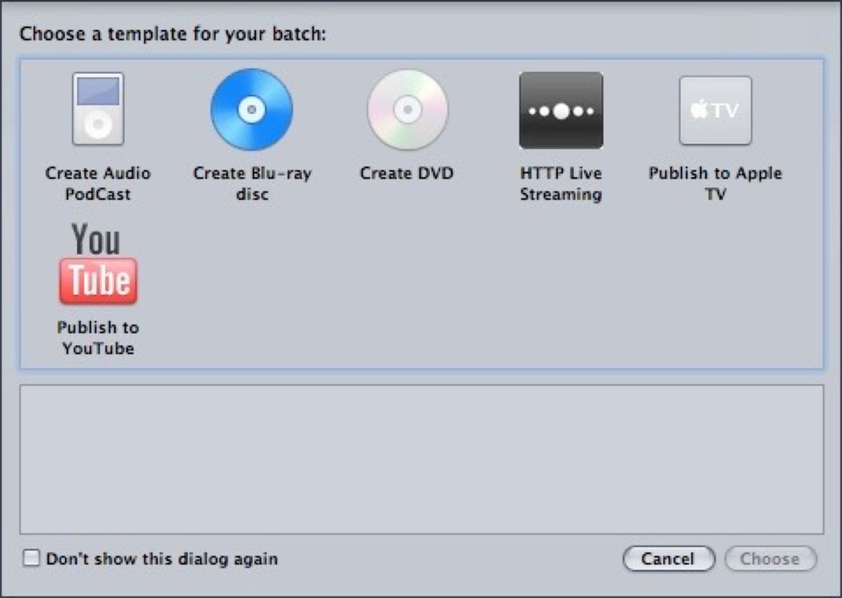The height and width of the screenshot is (598, 842).
Task: Click inside the empty template description box
Action: click(x=421, y=459)
